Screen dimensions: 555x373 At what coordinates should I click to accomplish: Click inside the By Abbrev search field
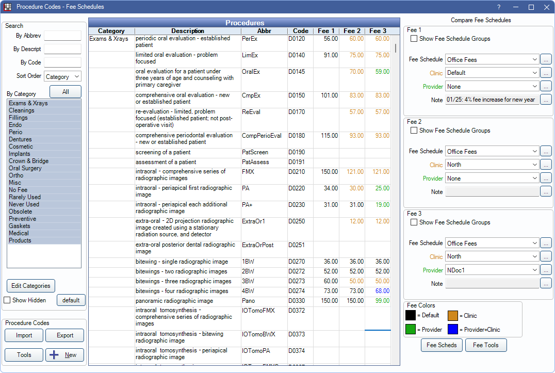(x=62, y=36)
